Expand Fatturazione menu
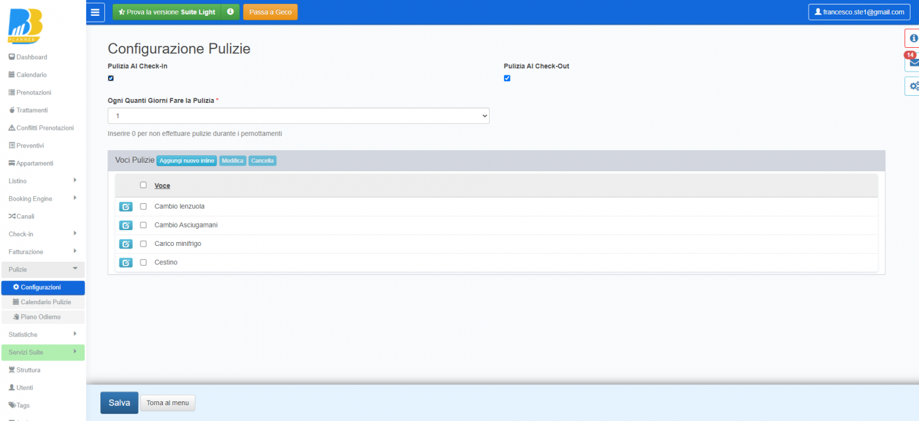Image resolution: width=919 pixels, height=421 pixels. [x=43, y=252]
